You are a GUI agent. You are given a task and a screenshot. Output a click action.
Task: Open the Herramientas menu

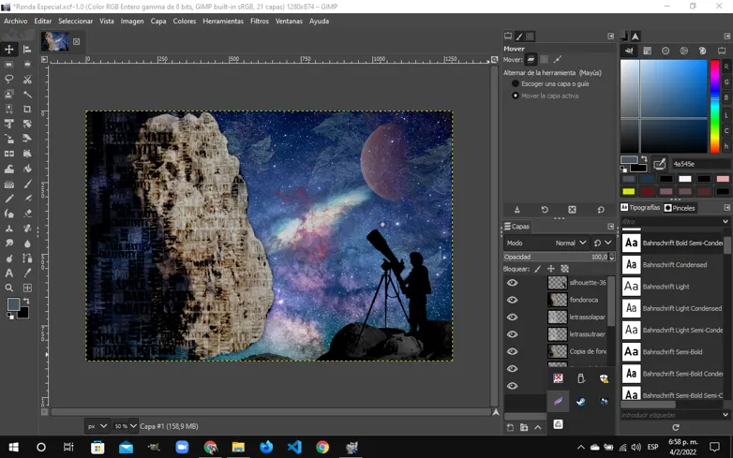pyautogui.click(x=223, y=21)
